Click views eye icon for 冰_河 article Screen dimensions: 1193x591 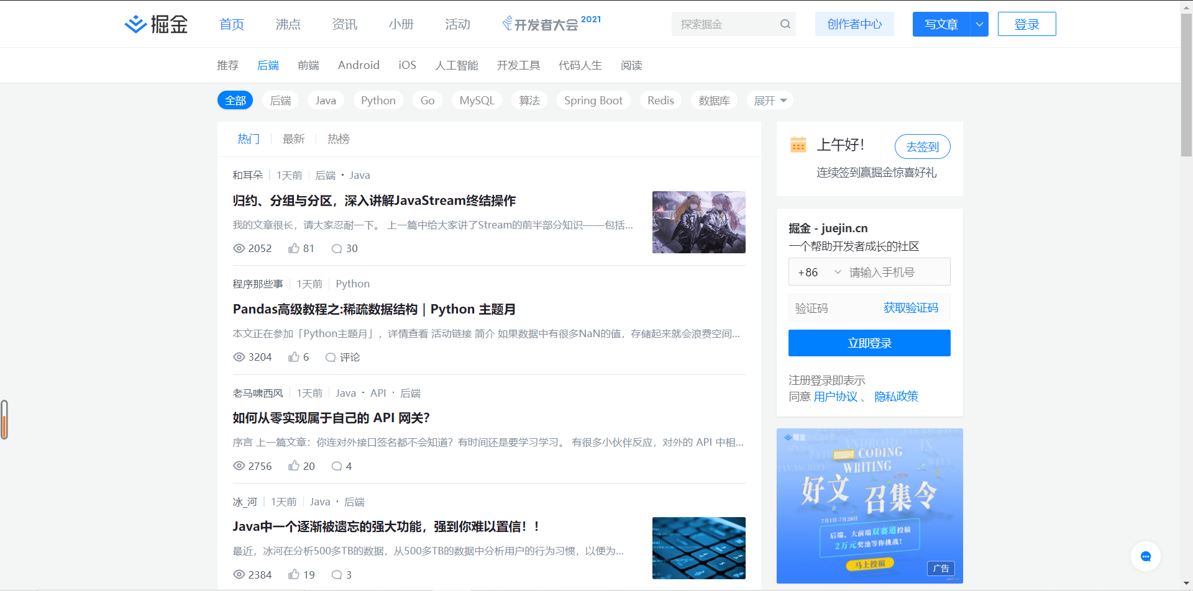click(x=239, y=574)
